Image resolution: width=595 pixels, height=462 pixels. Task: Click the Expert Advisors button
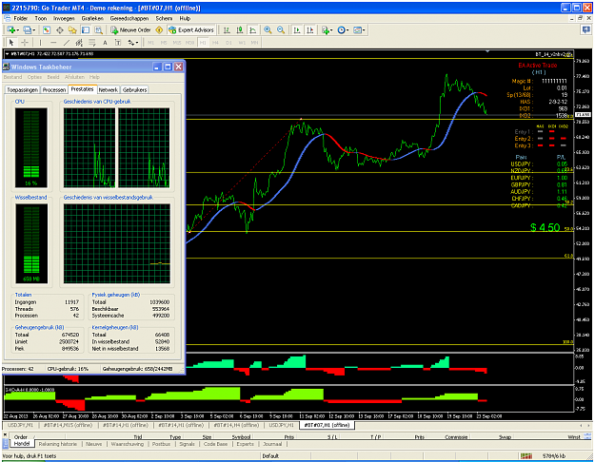pyautogui.click(x=191, y=29)
